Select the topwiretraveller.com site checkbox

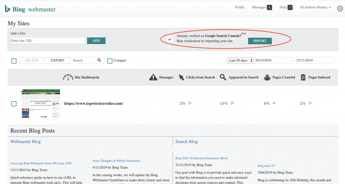coord(14,103)
